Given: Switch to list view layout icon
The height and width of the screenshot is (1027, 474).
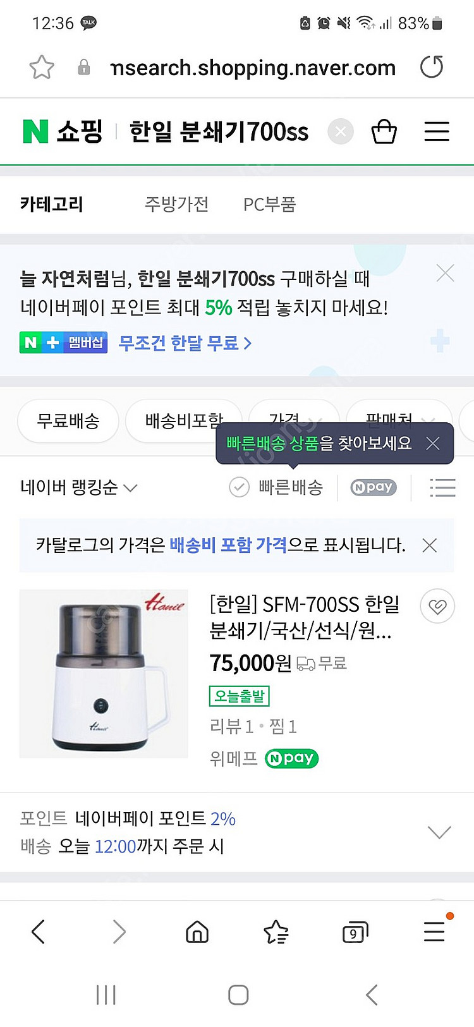Looking at the screenshot, I should click(x=442, y=487).
